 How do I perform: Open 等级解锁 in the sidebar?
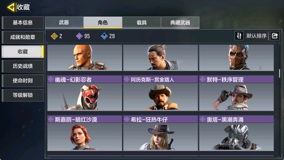point(23,95)
